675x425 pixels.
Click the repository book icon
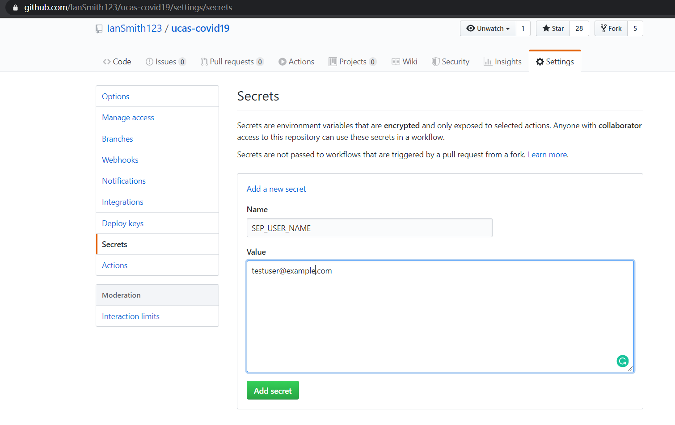[99, 29]
